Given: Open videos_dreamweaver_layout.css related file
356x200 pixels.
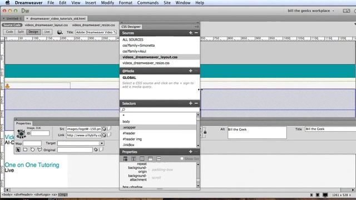Looking at the screenshot, I should (46, 25).
